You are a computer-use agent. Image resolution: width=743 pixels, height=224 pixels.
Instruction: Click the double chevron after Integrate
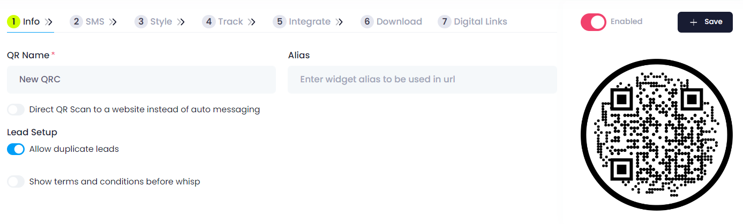339,22
